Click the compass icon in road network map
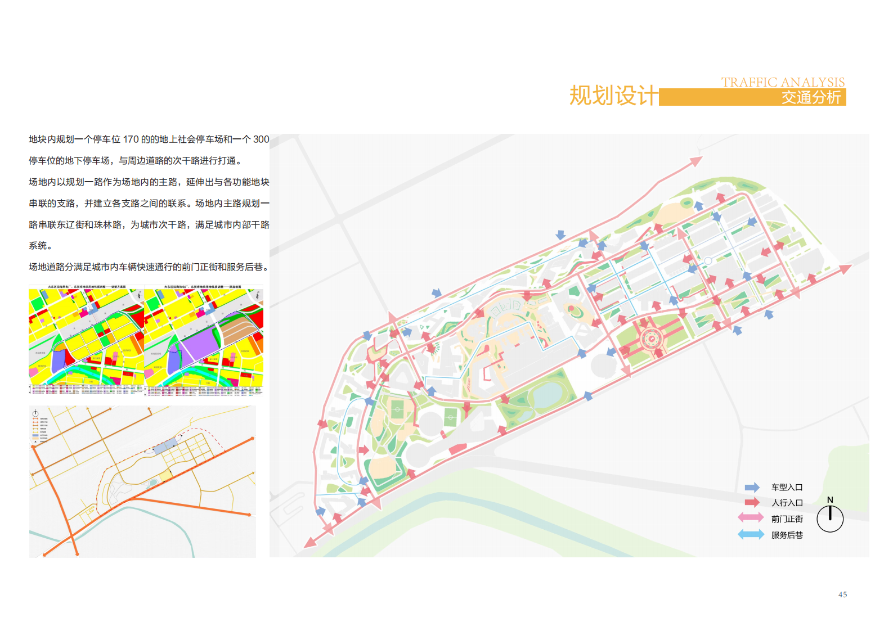 pos(35,413)
